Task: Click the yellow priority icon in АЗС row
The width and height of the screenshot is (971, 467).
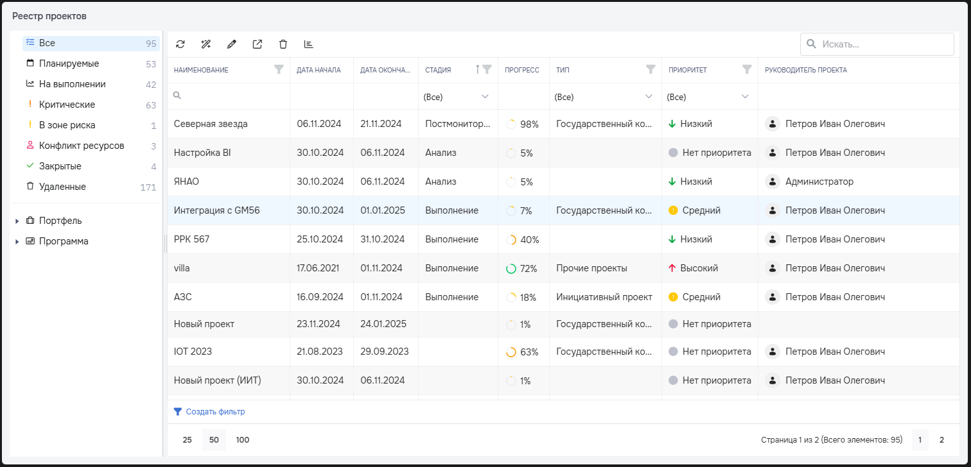Action: tap(673, 297)
